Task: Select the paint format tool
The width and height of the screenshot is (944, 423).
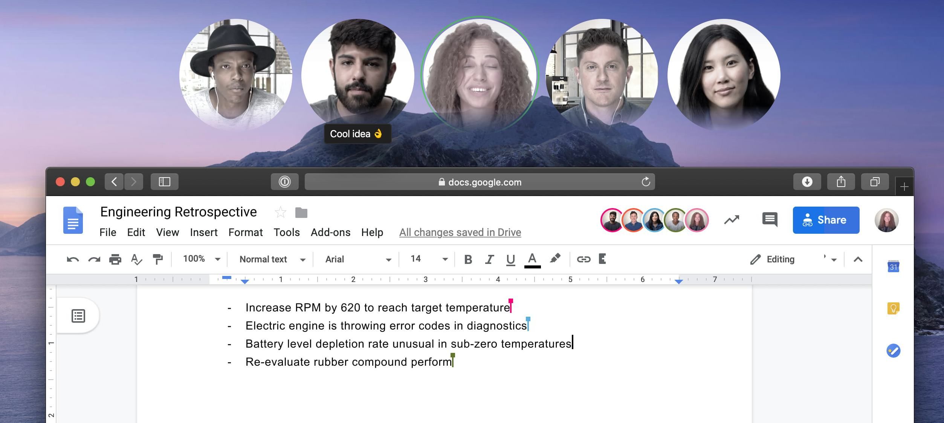Action: click(x=158, y=259)
